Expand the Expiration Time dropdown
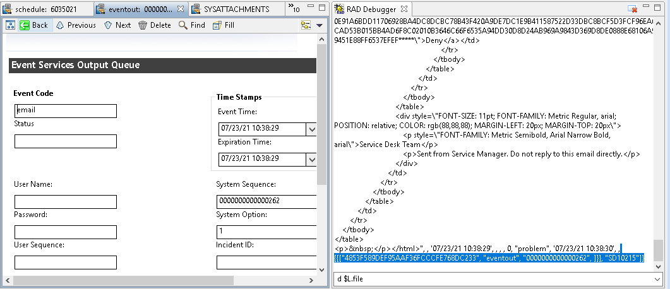This screenshot has width=670, height=289. point(311,159)
